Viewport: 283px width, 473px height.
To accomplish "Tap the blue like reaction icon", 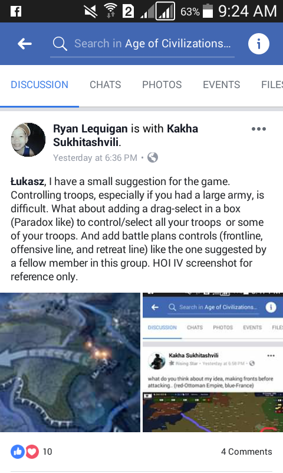I will (x=18, y=452).
